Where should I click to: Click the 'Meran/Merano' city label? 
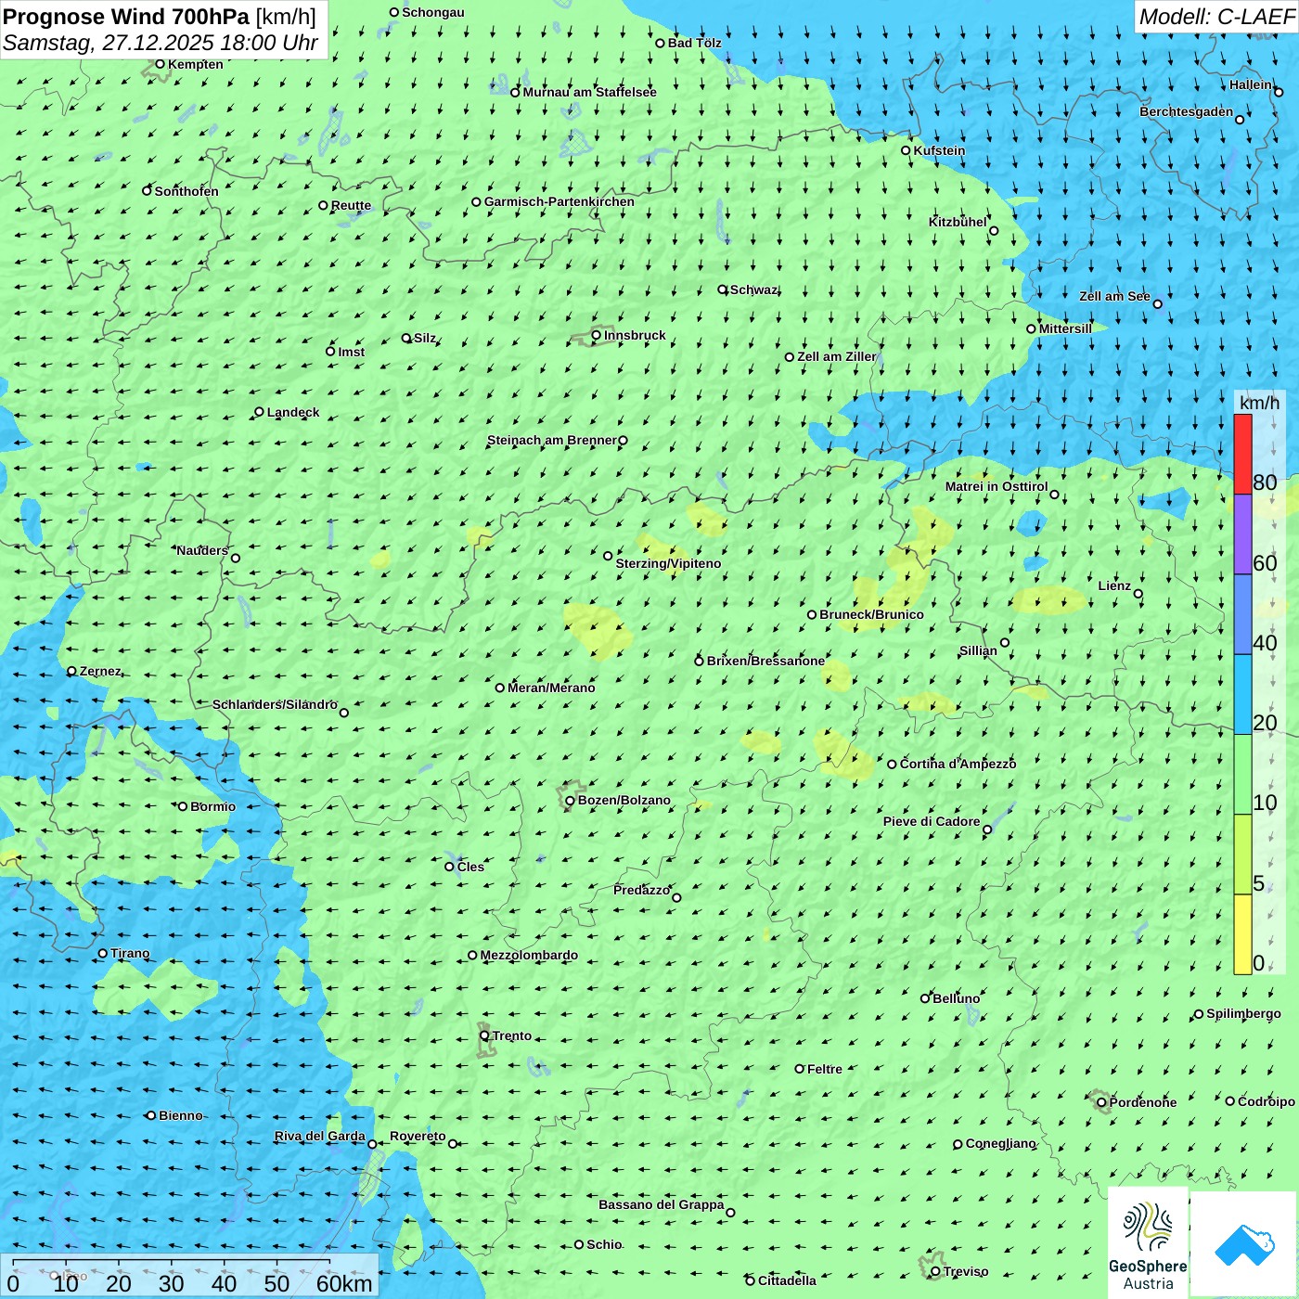[x=551, y=688]
